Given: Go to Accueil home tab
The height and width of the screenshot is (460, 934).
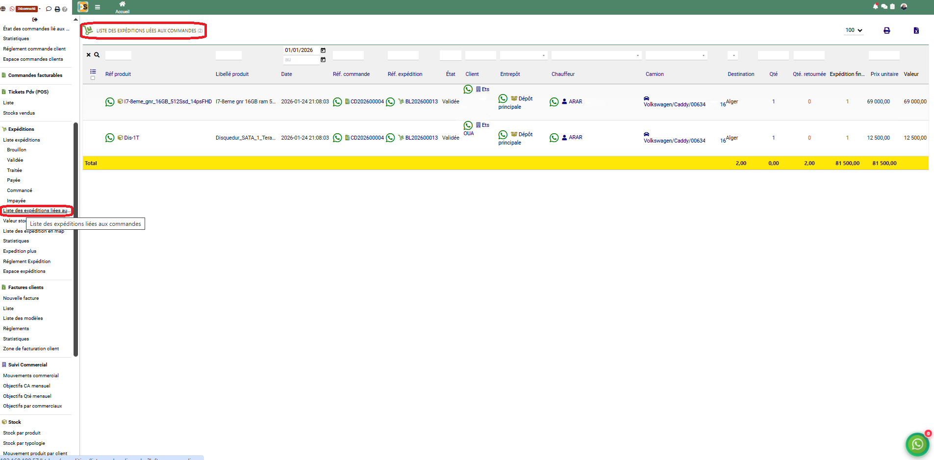Looking at the screenshot, I should 122,7.
